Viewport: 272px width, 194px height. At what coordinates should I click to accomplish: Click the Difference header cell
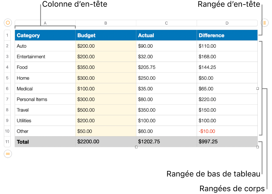click(227, 35)
